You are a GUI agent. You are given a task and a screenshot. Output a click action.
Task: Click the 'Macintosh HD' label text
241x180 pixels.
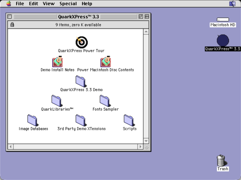tap(223, 25)
